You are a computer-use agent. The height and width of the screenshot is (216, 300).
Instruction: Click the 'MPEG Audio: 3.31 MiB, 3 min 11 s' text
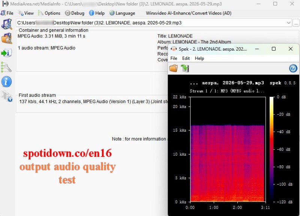51,36
